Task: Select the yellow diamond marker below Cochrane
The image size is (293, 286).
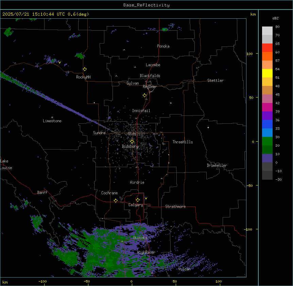Action: (116, 200)
